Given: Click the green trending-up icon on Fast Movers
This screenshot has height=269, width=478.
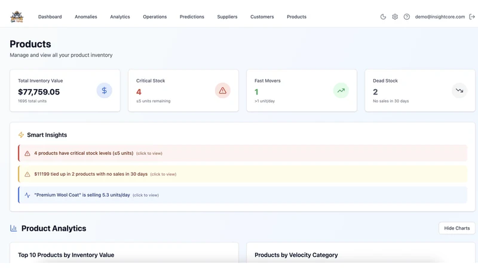Looking at the screenshot, I should pyautogui.click(x=341, y=91).
